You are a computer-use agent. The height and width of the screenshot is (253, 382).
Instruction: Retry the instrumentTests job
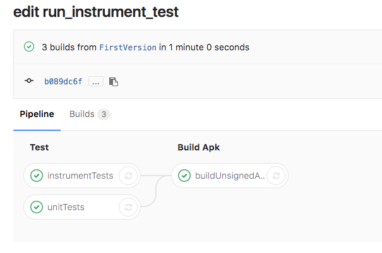[128, 176]
